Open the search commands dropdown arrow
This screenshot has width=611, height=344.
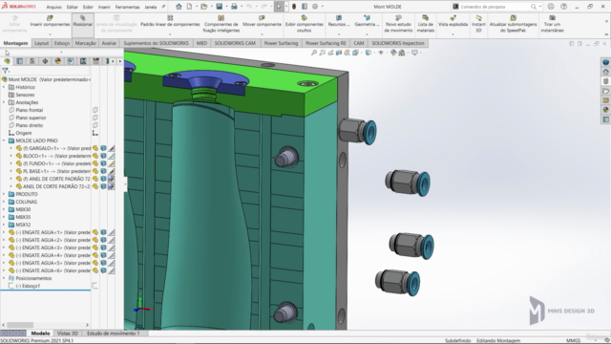[x=540, y=7]
